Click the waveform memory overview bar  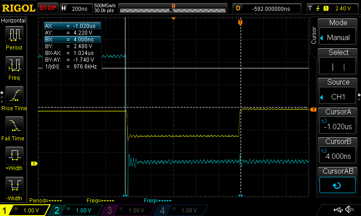[172, 8]
